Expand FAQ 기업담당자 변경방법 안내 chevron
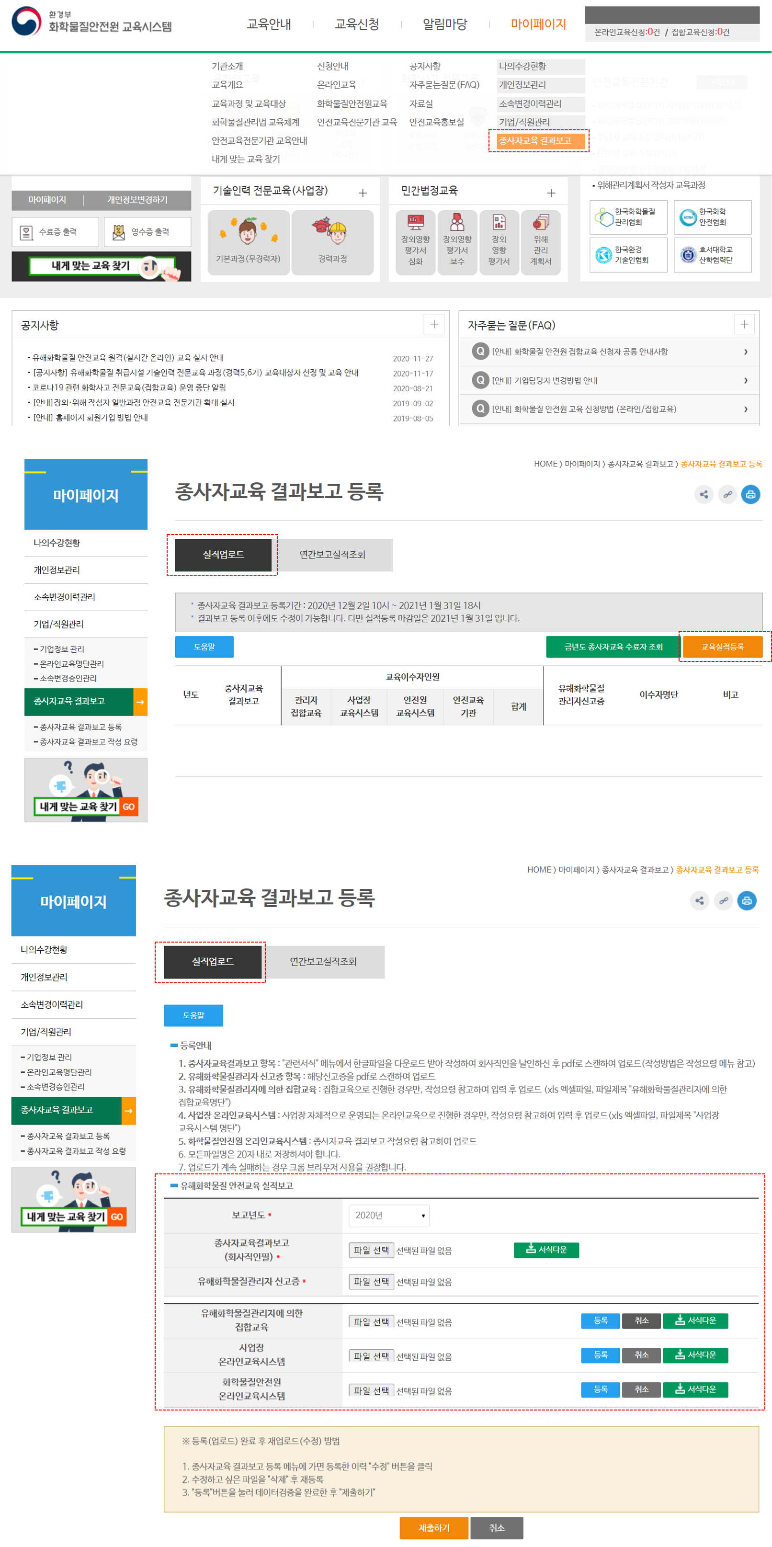772x1547 pixels. click(746, 381)
